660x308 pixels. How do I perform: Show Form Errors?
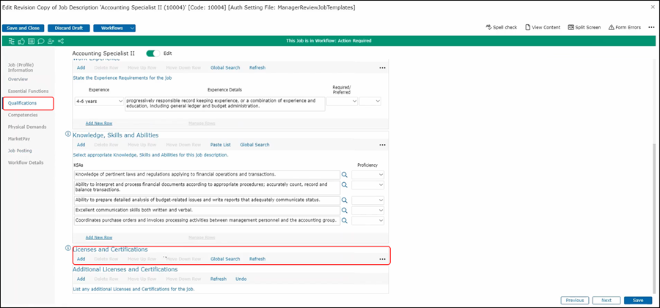pos(625,27)
